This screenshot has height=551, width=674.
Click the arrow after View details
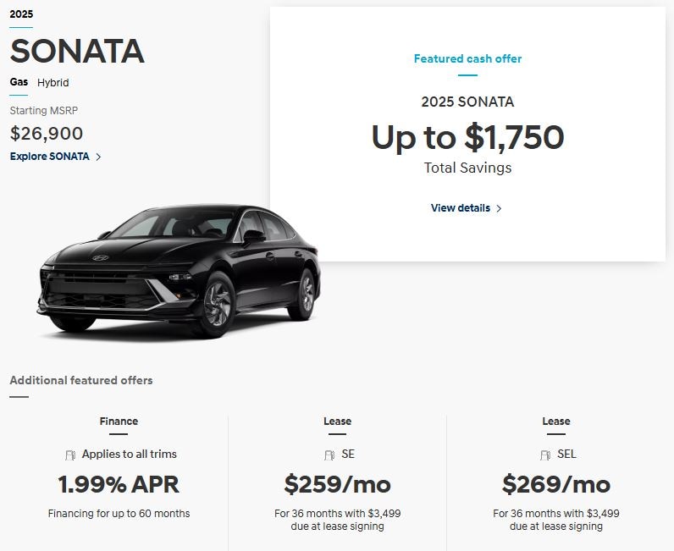[499, 208]
